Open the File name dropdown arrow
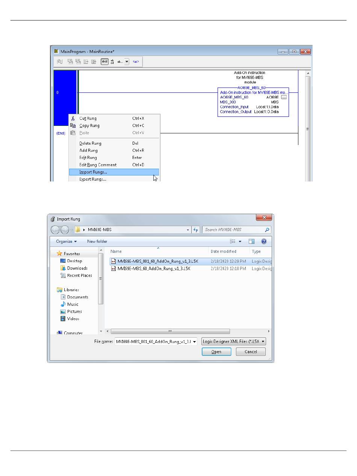 coord(195,342)
